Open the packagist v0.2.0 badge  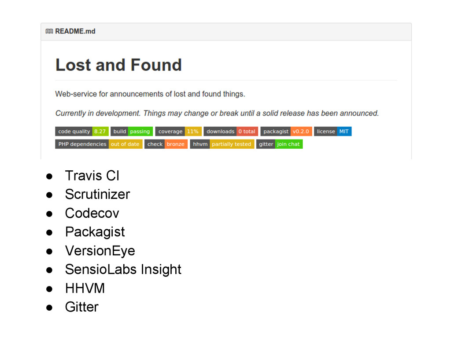point(286,131)
